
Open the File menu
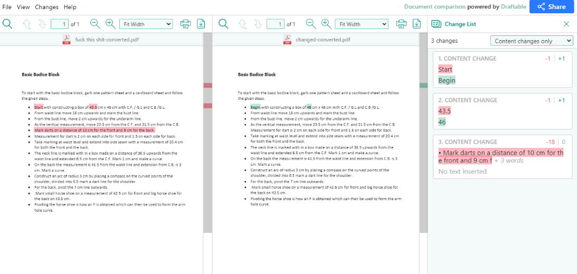7,7
